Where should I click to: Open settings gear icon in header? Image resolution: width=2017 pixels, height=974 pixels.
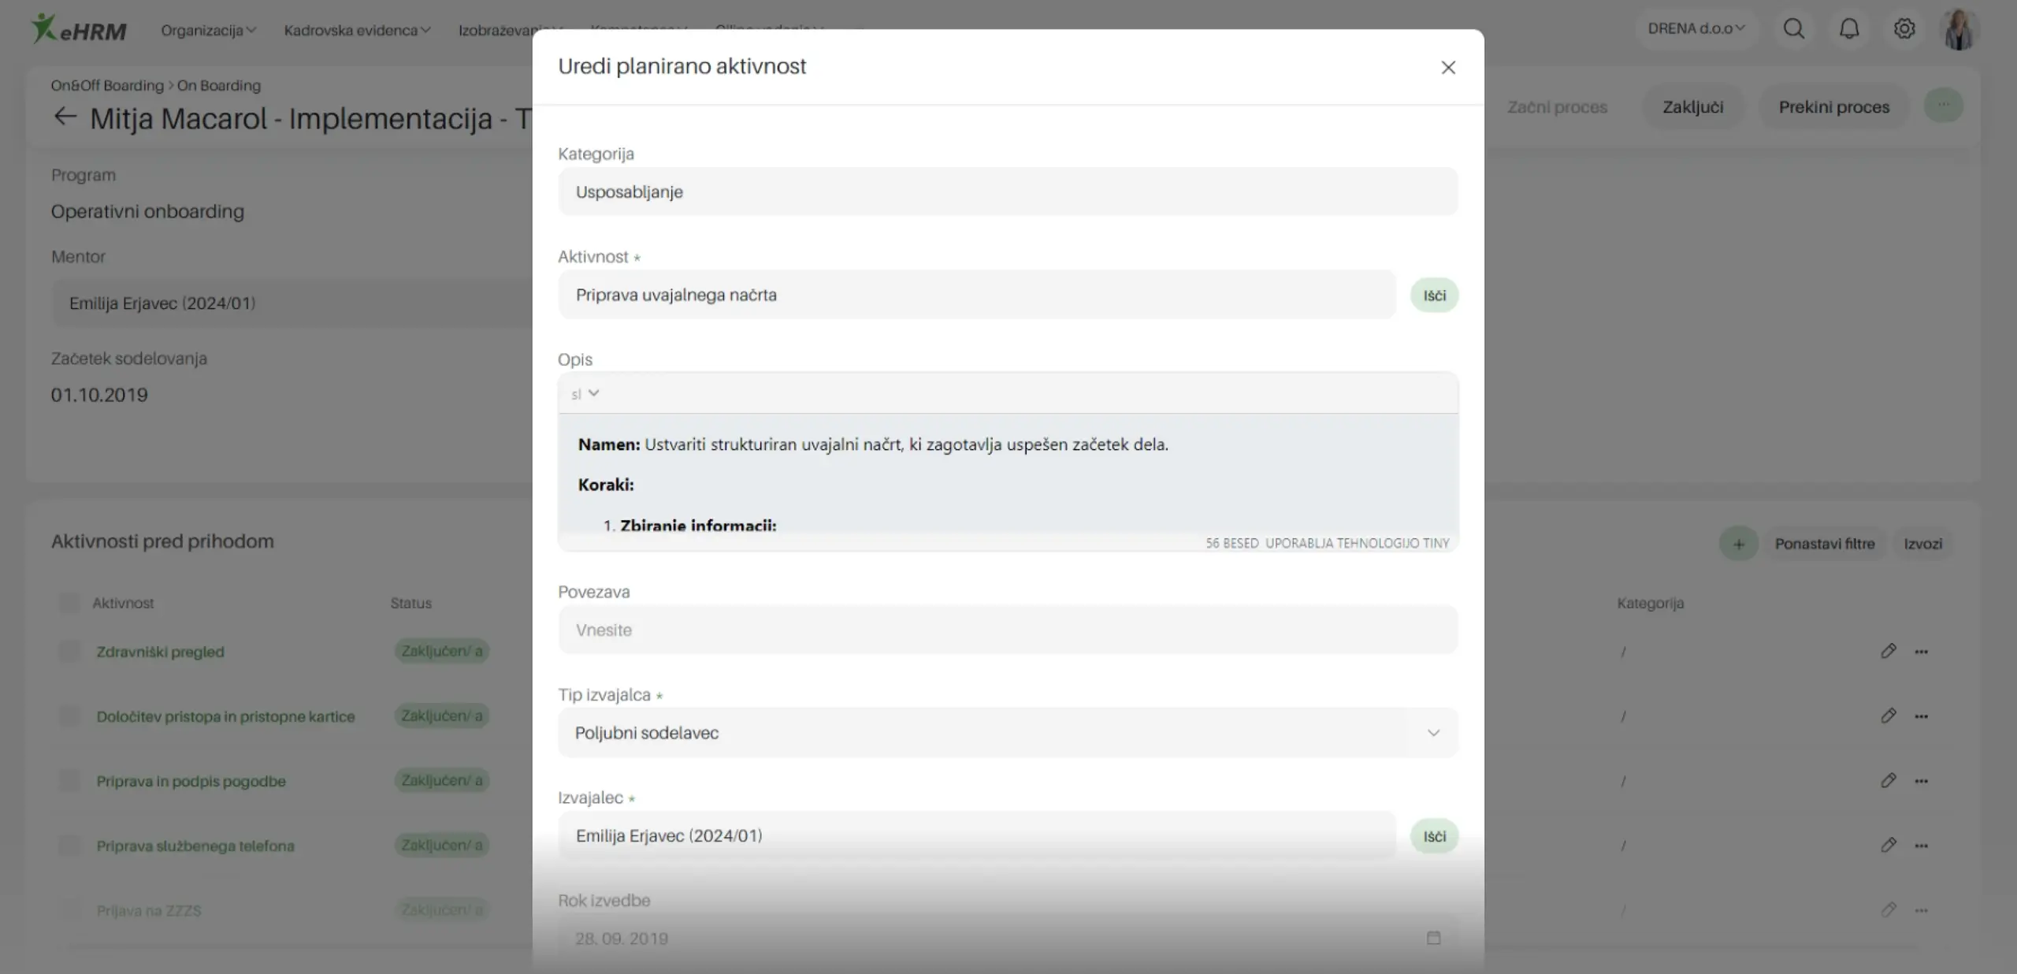1904,29
